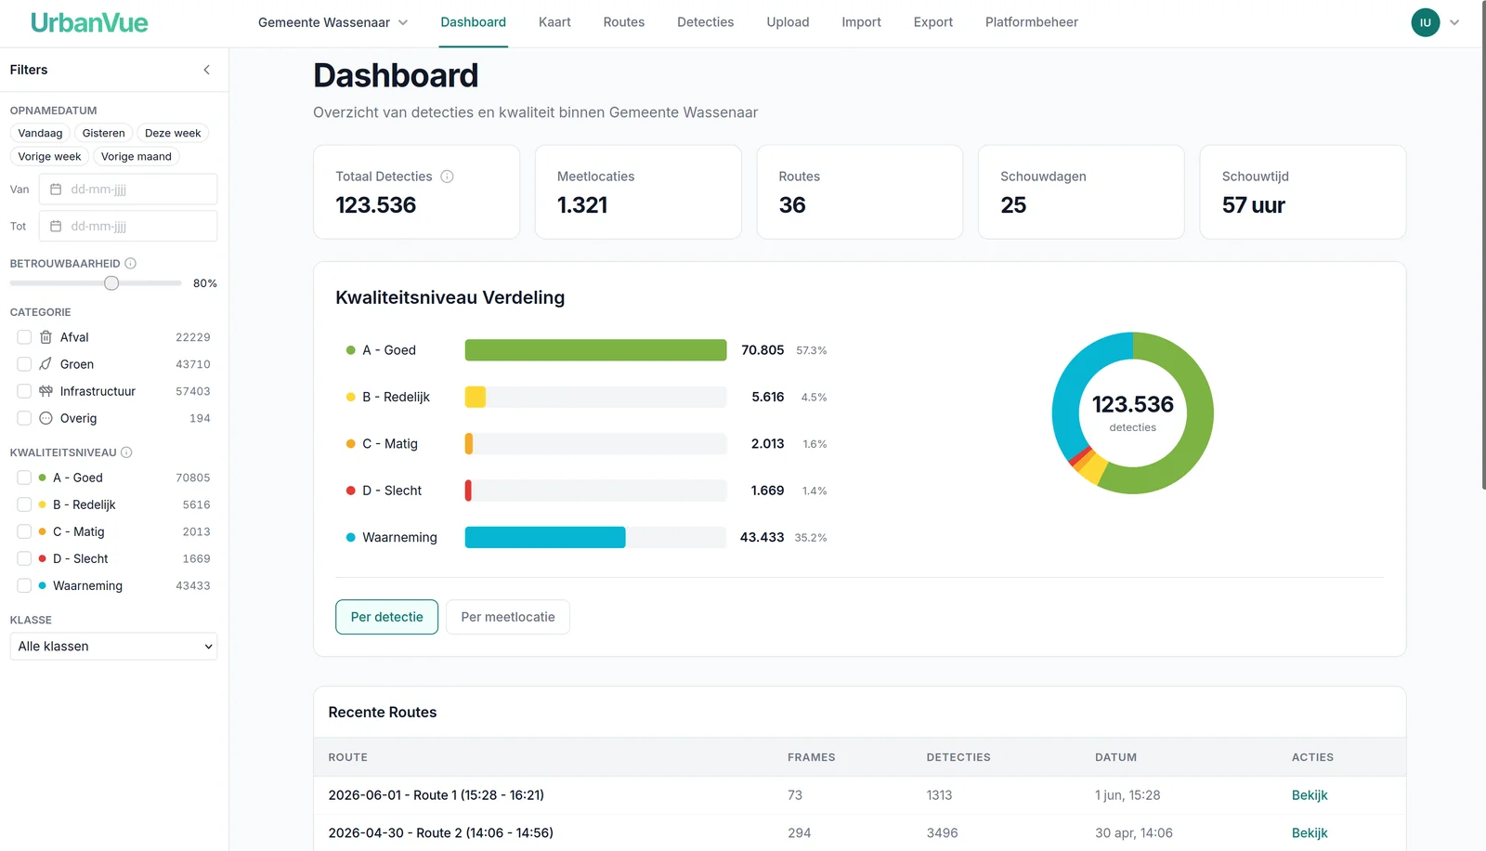Collapse the Filters sidebar chevron

[x=206, y=70]
